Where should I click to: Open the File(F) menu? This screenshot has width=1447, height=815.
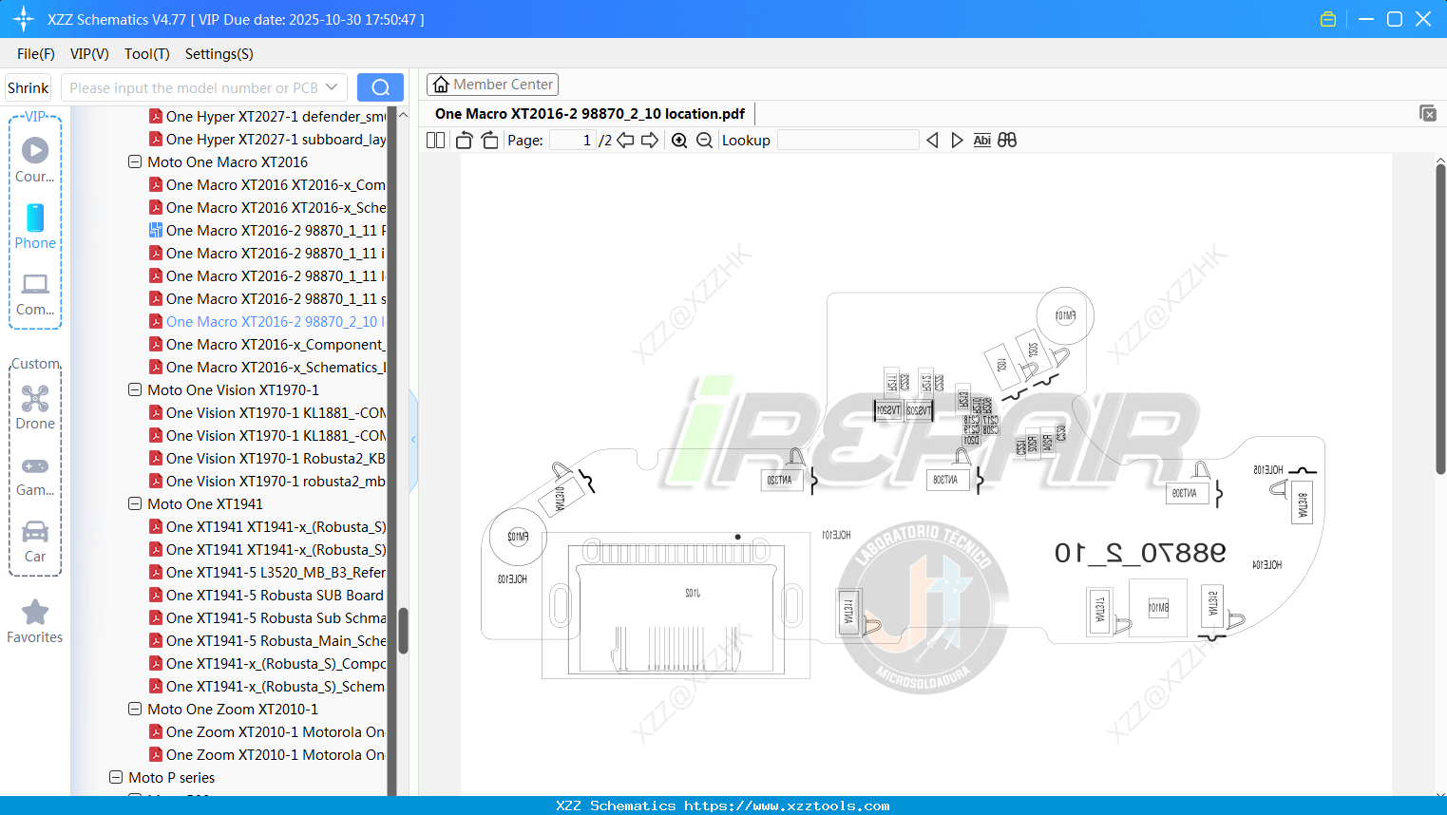[36, 54]
